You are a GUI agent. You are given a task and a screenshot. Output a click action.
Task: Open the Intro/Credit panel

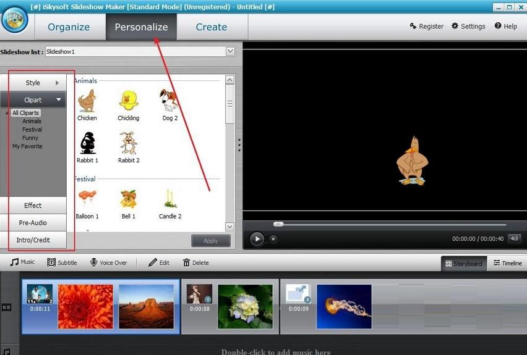click(x=33, y=240)
